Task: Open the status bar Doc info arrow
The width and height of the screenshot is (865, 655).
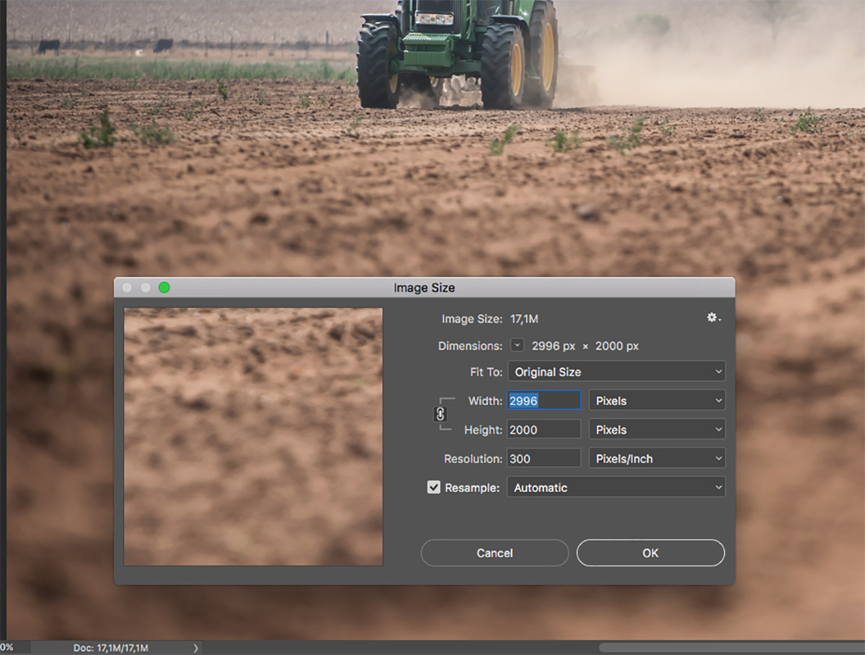Action: click(x=195, y=648)
